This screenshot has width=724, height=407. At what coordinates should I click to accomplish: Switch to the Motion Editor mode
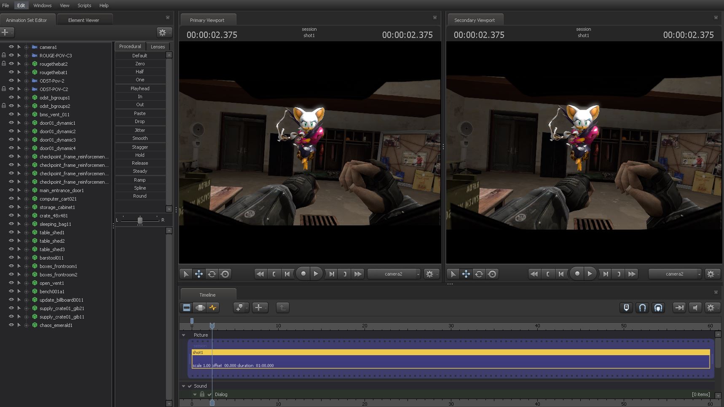(x=200, y=308)
